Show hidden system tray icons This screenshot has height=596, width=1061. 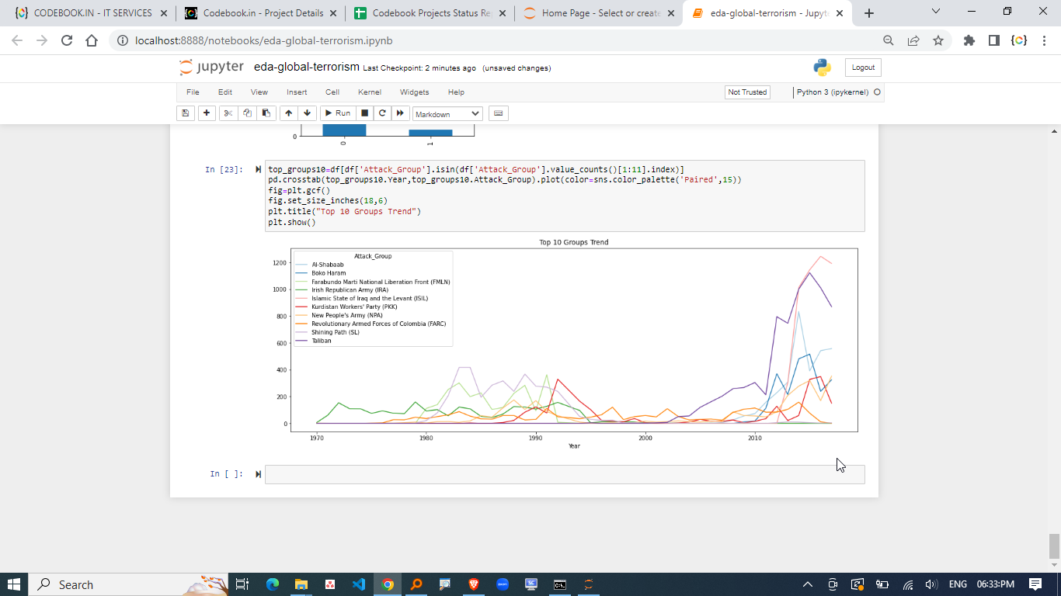click(x=807, y=584)
